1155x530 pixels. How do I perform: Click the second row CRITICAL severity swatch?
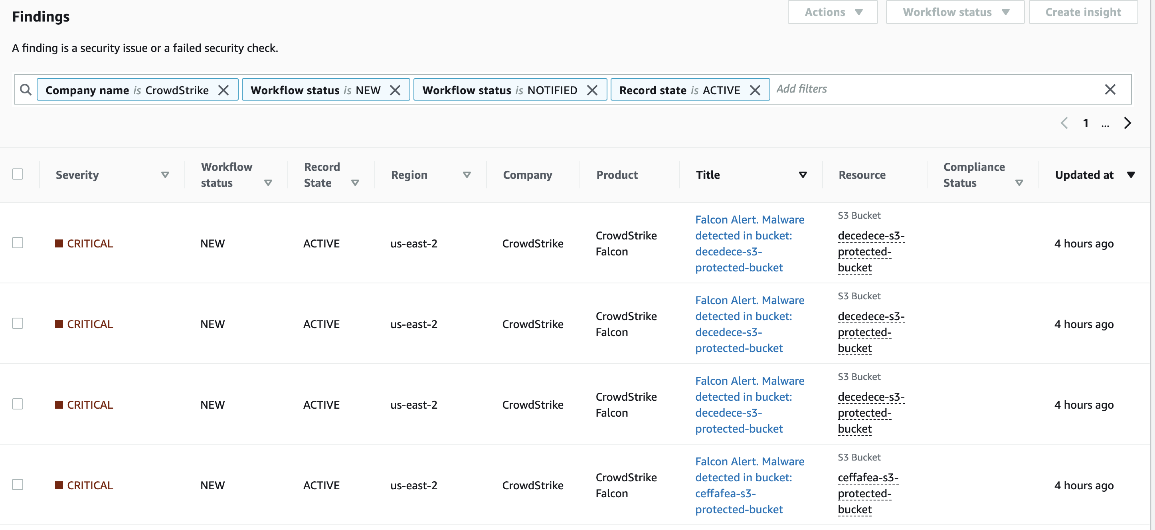pyautogui.click(x=59, y=324)
